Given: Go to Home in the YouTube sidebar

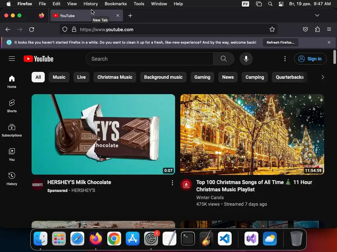Looking at the screenshot, I should coord(12,82).
